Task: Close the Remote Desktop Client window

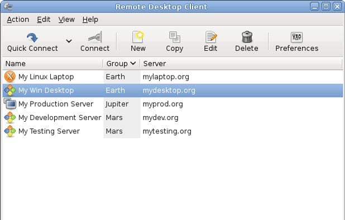Action: pos(337,7)
